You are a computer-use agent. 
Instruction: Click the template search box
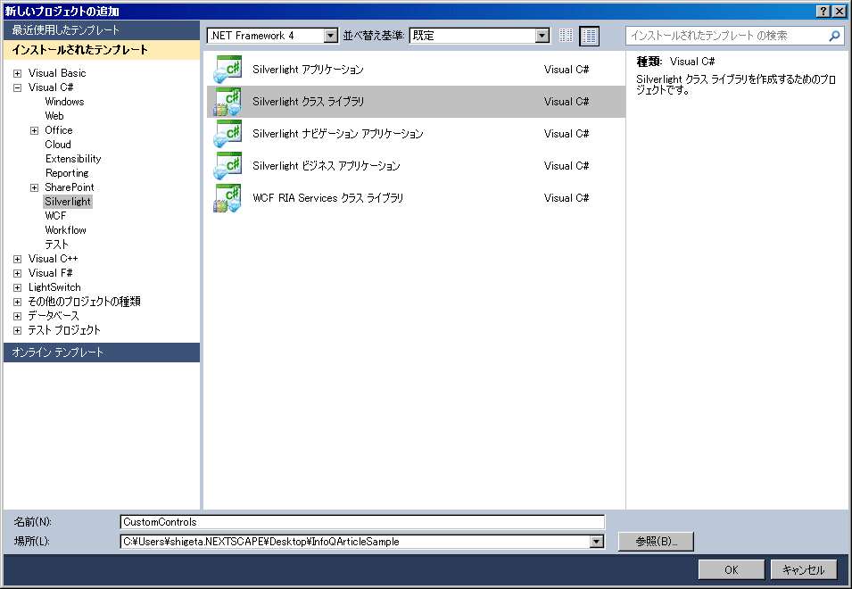tap(734, 36)
